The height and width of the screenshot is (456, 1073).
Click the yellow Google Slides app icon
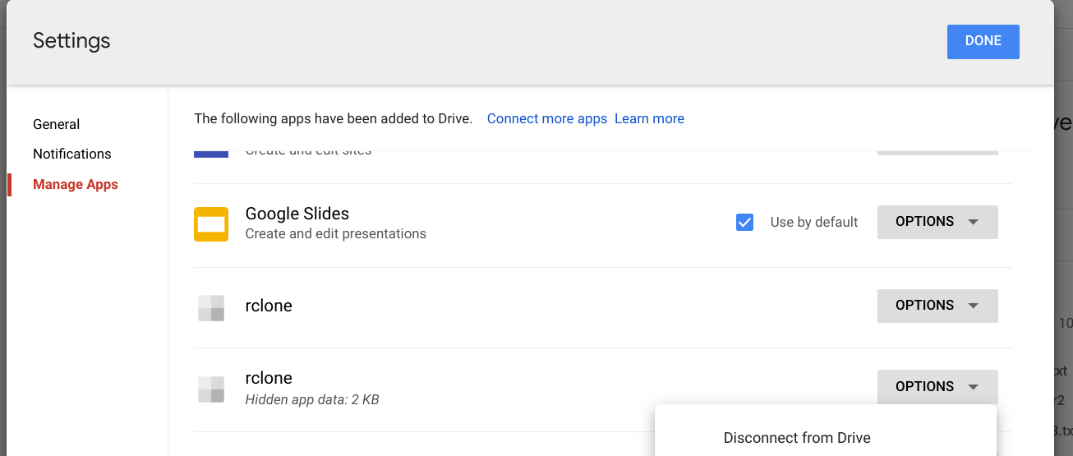[x=210, y=224]
